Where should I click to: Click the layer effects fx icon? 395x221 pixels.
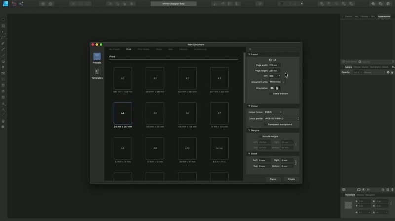pyautogui.click(x=368, y=190)
